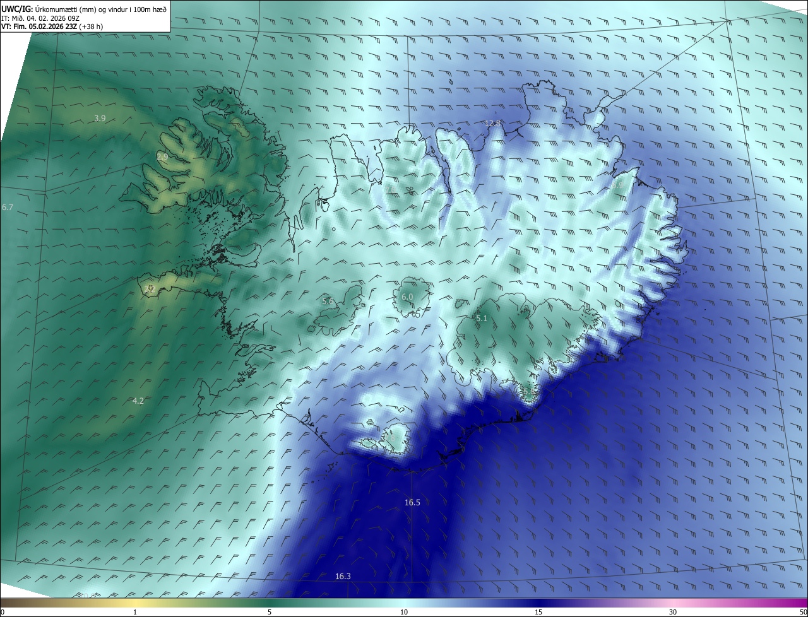Click the 4.2 value label
Screen dimensions: 808x617
coord(138,401)
